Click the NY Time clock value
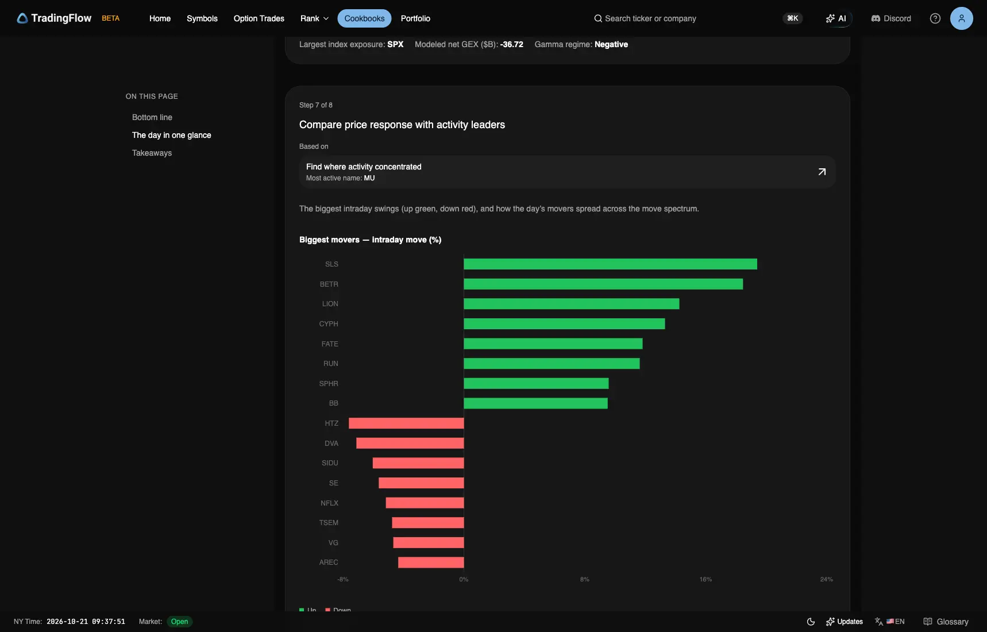Image resolution: width=987 pixels, height=632 pixels. (x=86, y=622)
